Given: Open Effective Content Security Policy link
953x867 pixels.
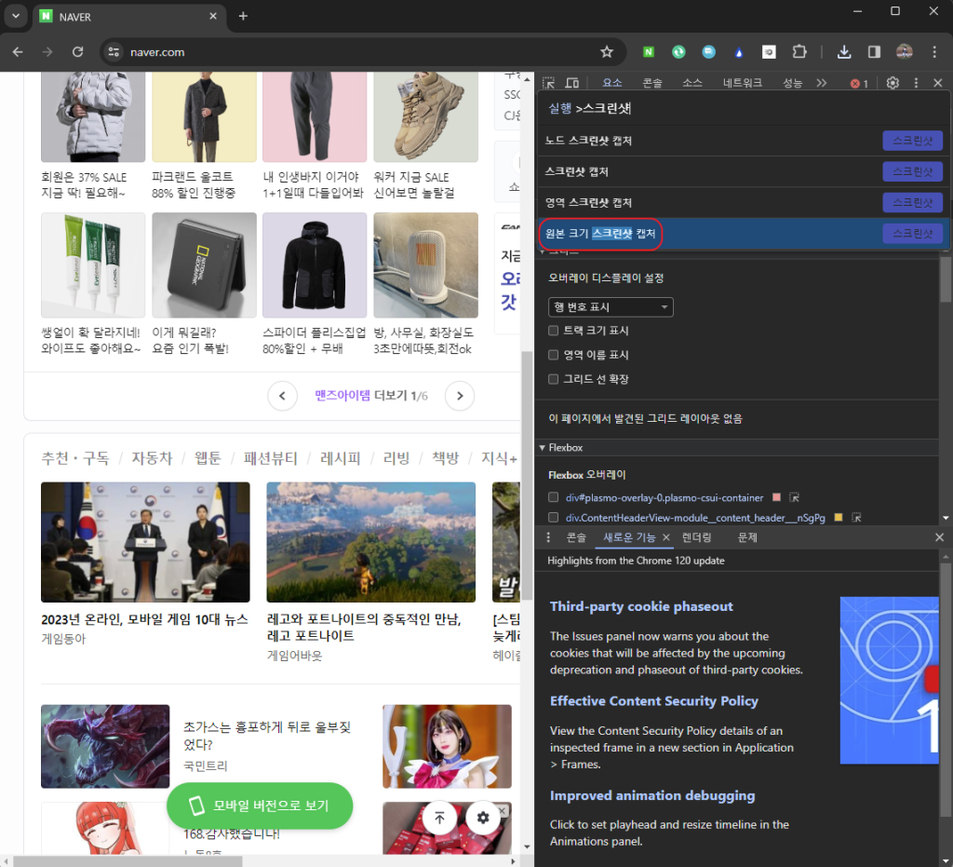Looking at the screenshot, I should click(x=654, y=701).
